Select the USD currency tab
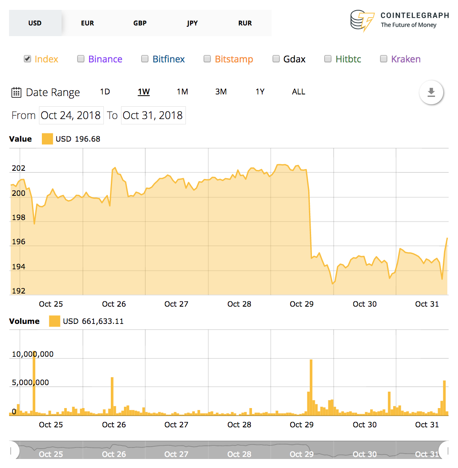Image resolution: width=458 pixels, height=468 pixels. (35, 23)
